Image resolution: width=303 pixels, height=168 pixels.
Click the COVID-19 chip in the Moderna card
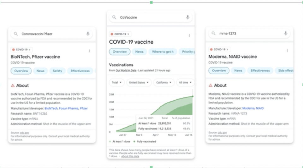(x=219, y=49)
